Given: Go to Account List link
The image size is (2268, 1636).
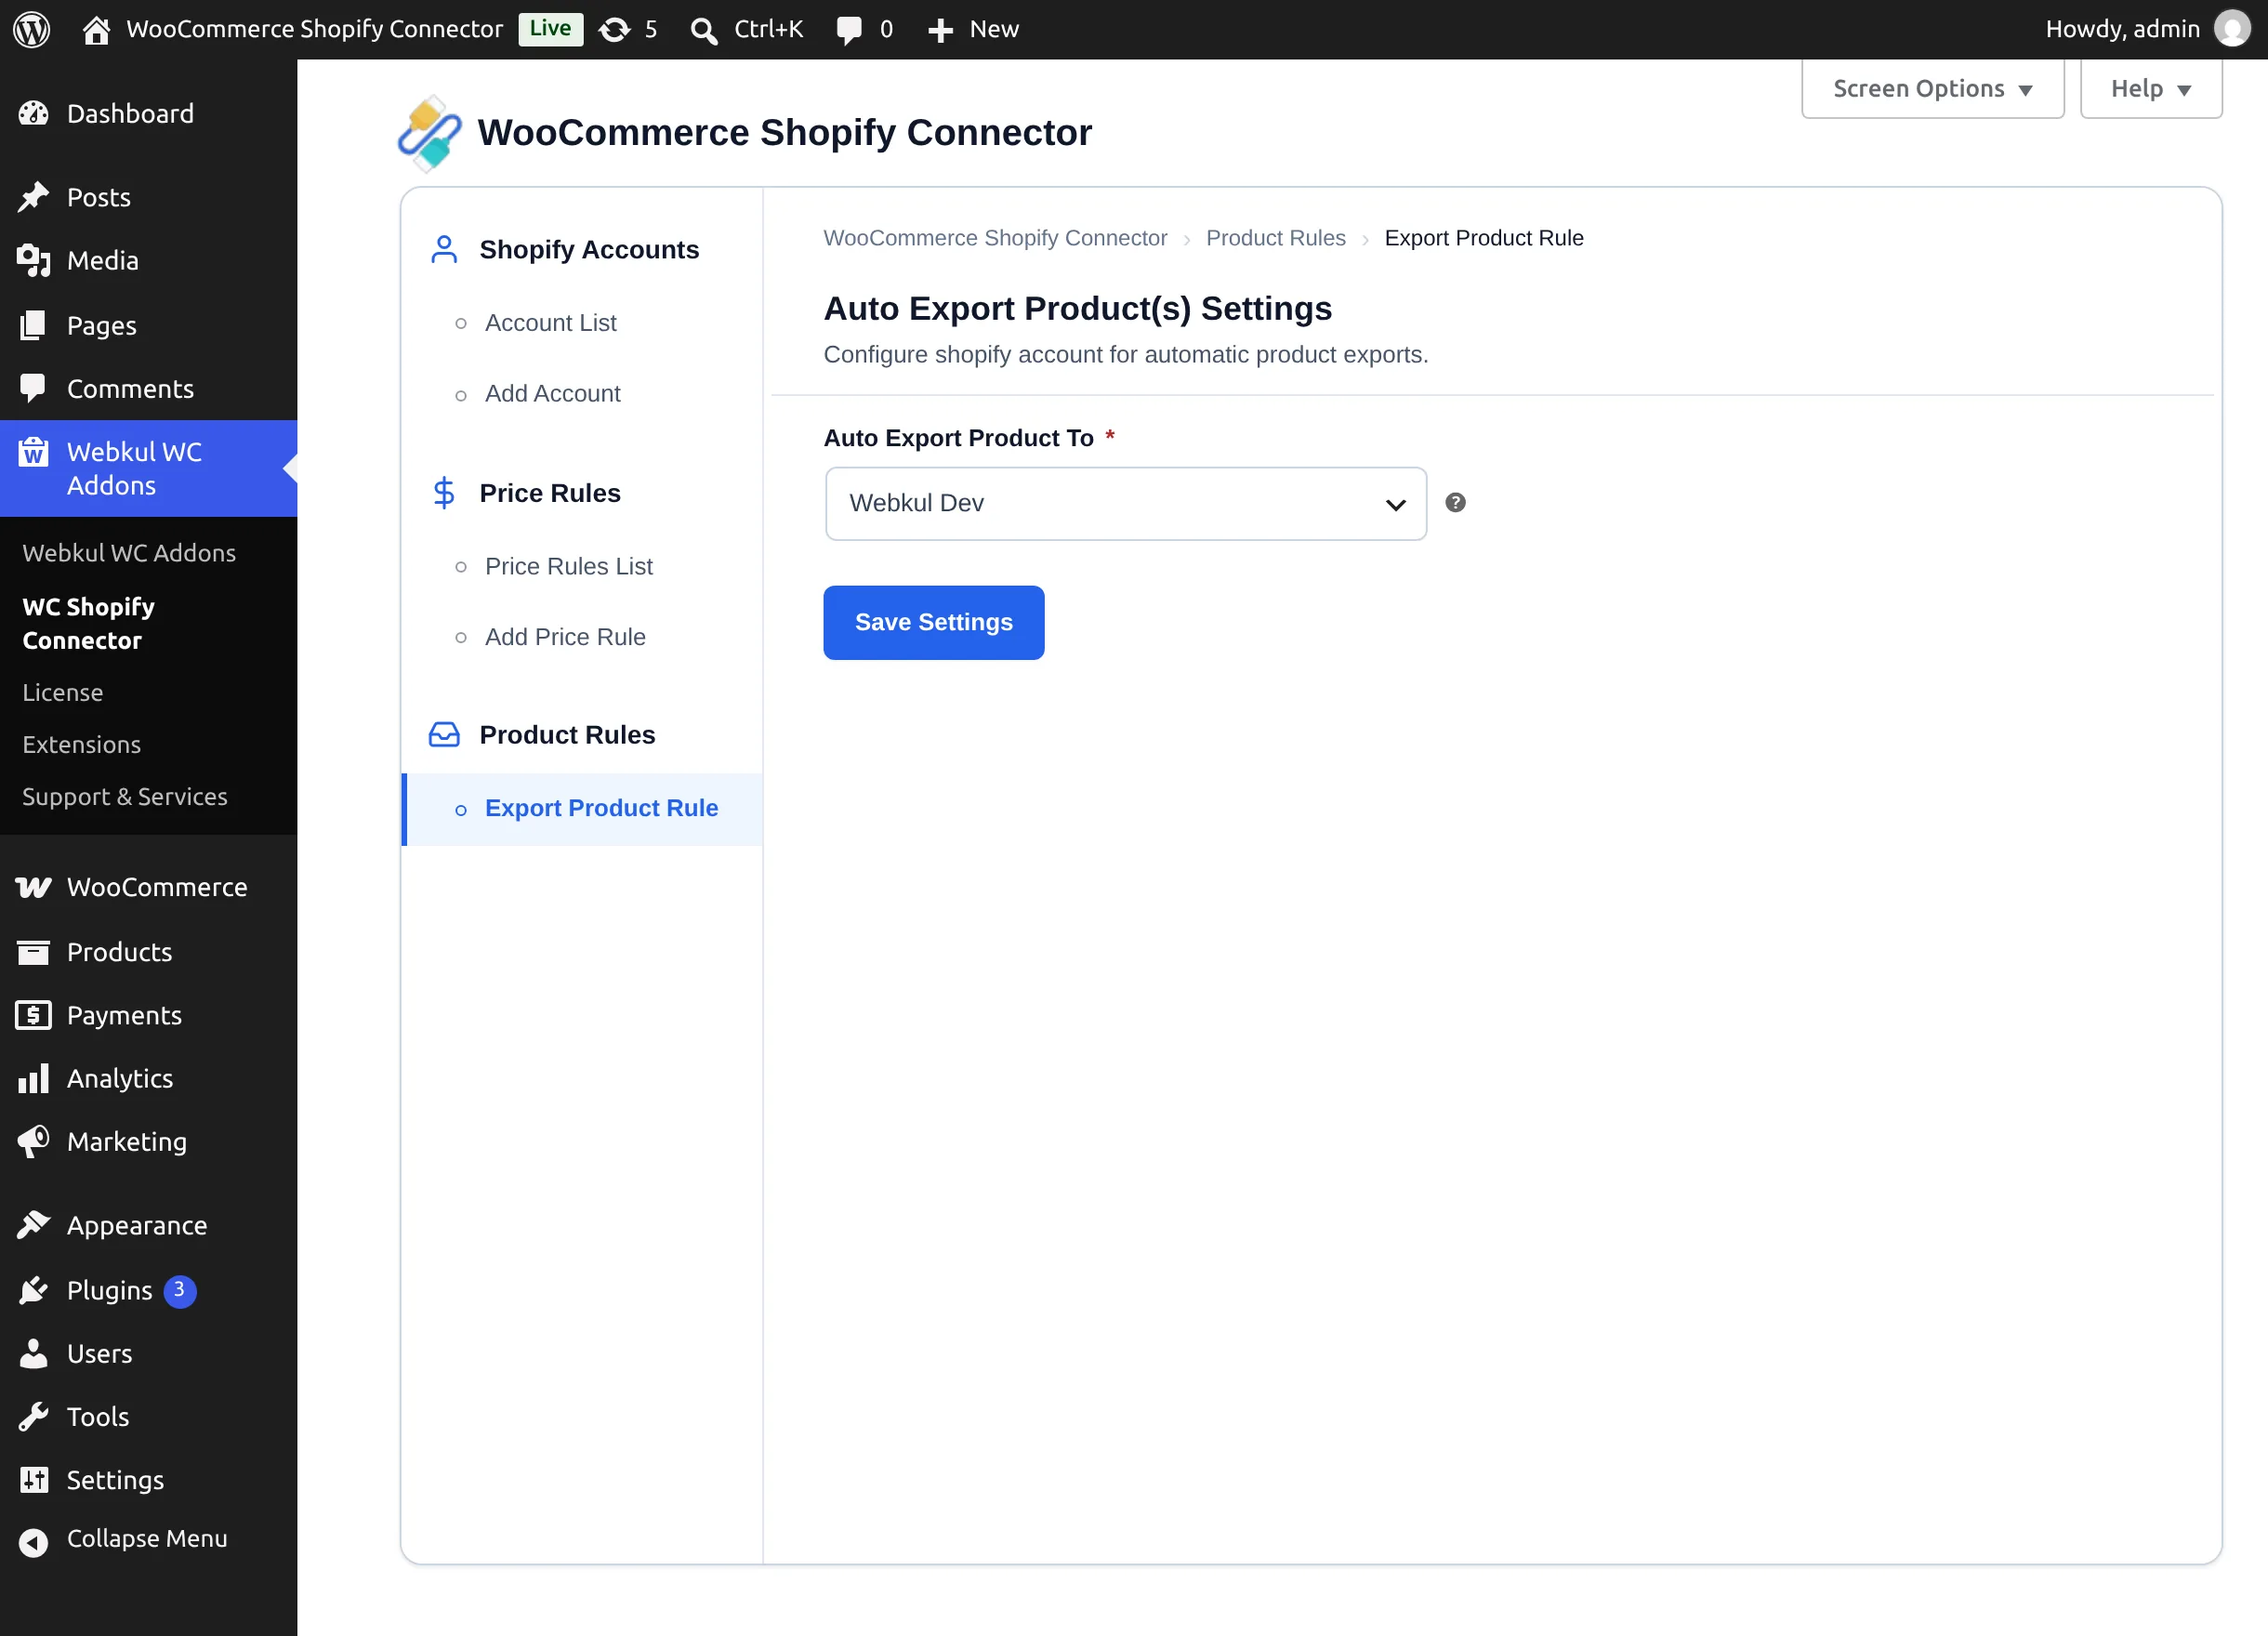Looking at the screenshot, I should click(x=551, y=323).
